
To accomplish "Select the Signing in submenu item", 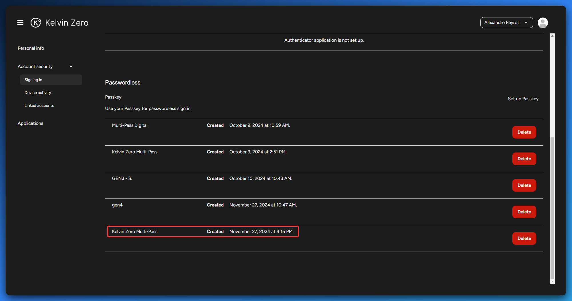I will point(51,80).
